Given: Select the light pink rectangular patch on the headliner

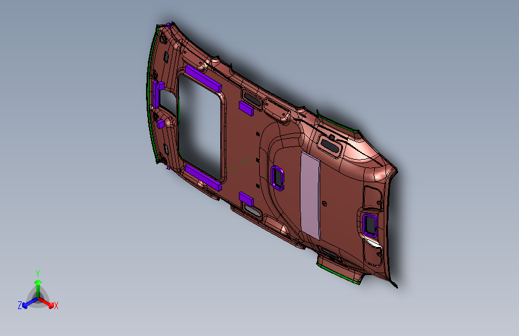Looking at the screenshot, I should (310, 196).
